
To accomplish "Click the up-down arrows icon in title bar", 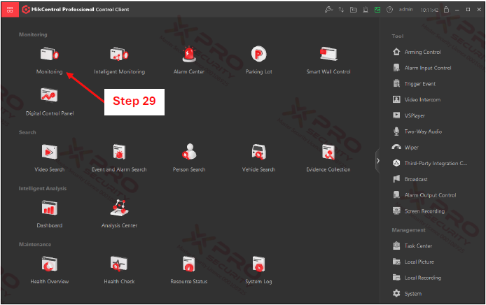I will (x=341, y=10).
